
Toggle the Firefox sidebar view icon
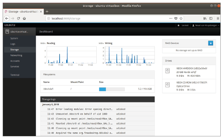tap(211, 18)
